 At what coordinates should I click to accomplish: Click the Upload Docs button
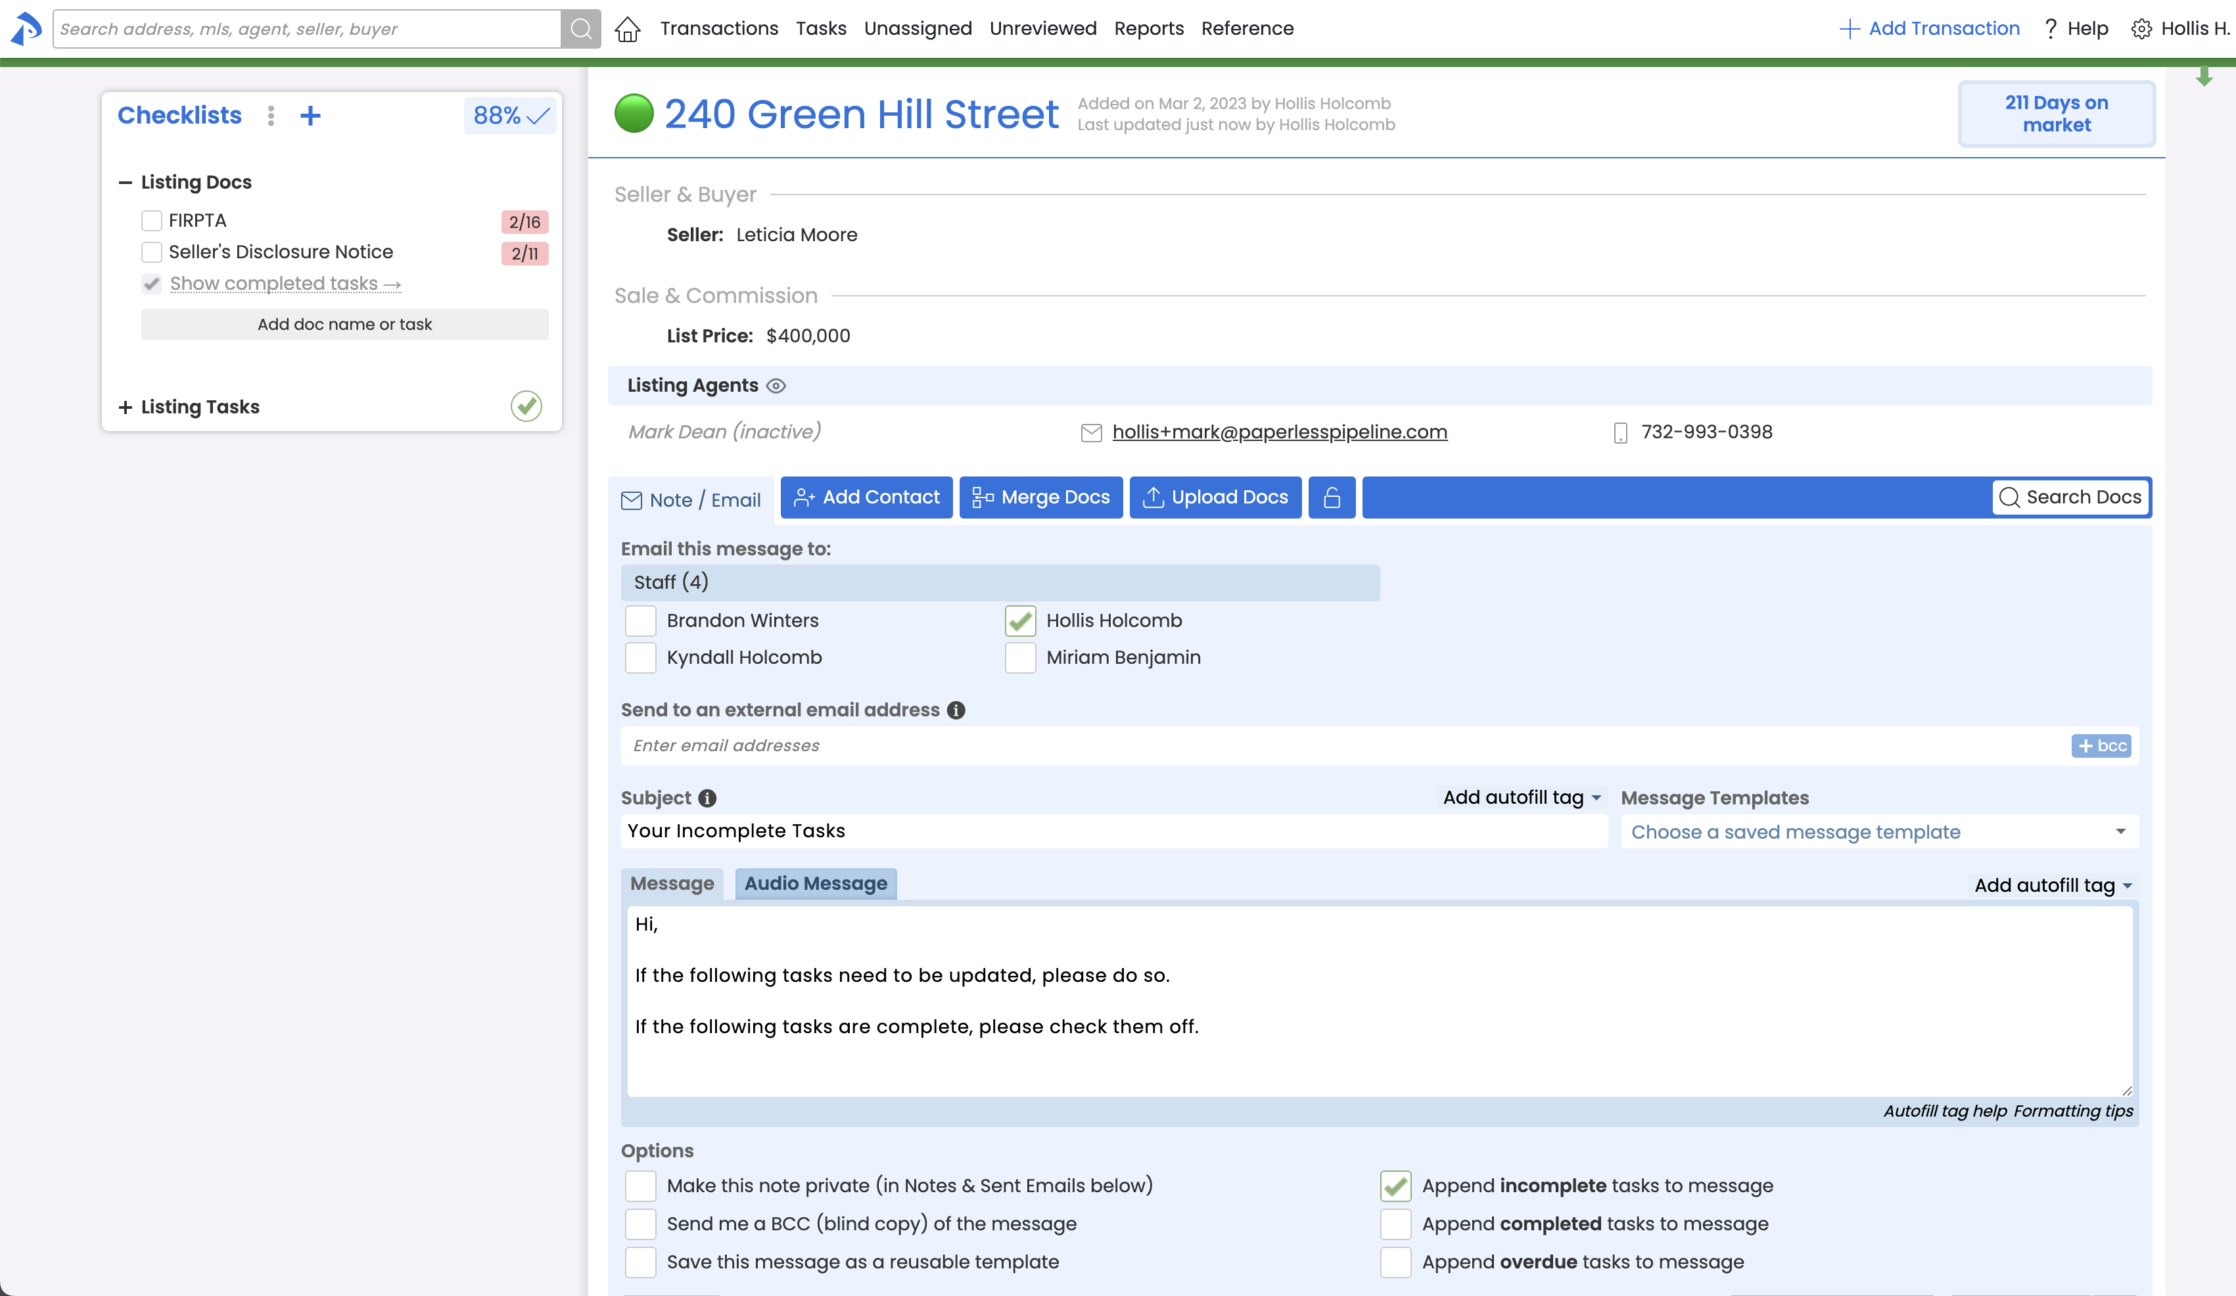[x=1215, y=498]
